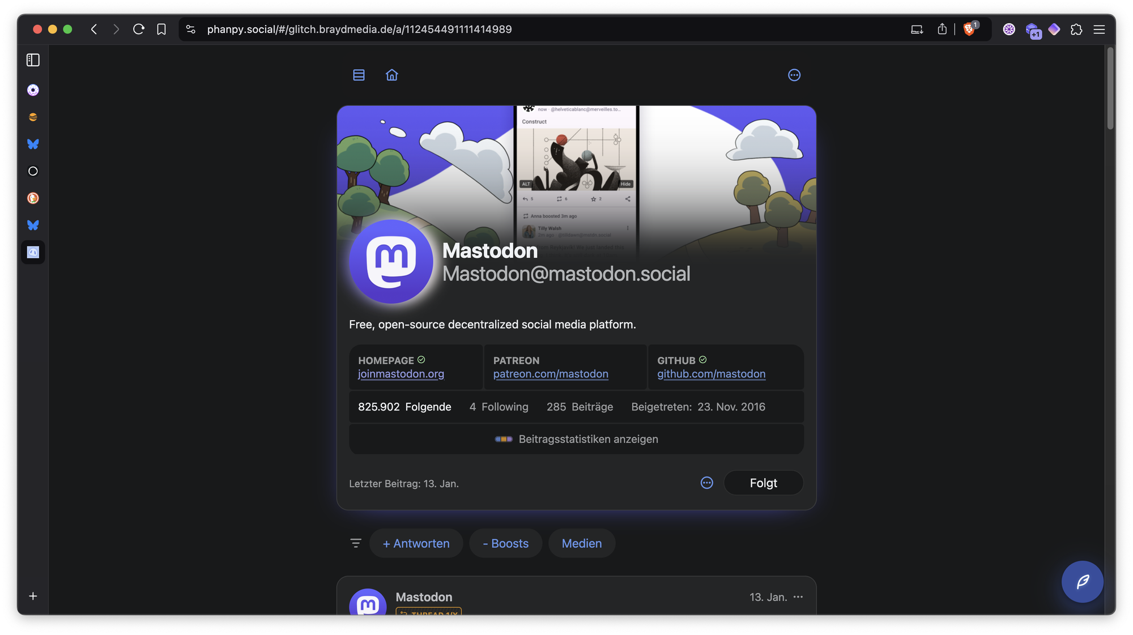Screen dimensions: 1133x635
Task: Open the 13. Jan. post timestamp
Action: [768, 597]
